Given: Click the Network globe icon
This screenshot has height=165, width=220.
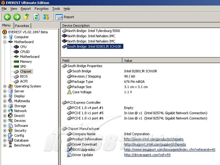Looking at the screenshot, I should pyautogui.click(x=11, y=111).
